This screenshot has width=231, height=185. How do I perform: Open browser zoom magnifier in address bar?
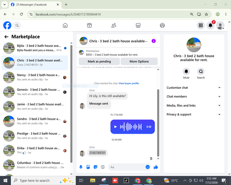192,14
